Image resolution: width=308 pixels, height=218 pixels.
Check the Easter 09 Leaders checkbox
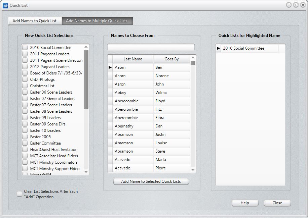pos(25,118)
